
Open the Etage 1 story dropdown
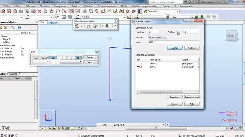192,17
